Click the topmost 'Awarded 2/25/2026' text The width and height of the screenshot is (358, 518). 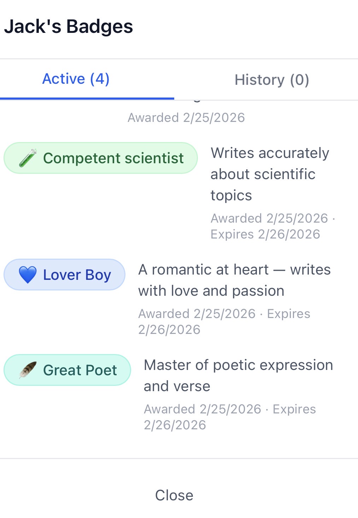pos(186,118)
